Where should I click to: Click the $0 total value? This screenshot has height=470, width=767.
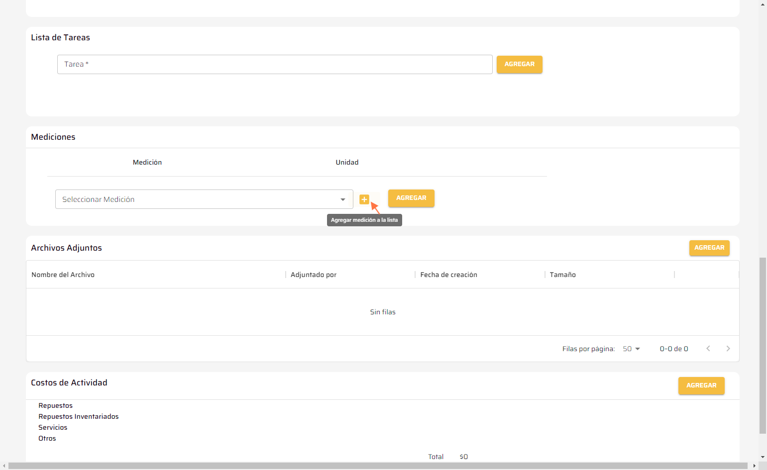[463, 457]
